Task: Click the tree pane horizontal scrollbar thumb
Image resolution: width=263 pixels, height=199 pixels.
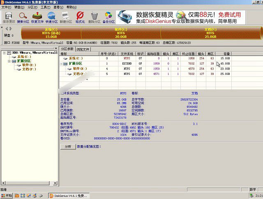Action: coord(28,183)
